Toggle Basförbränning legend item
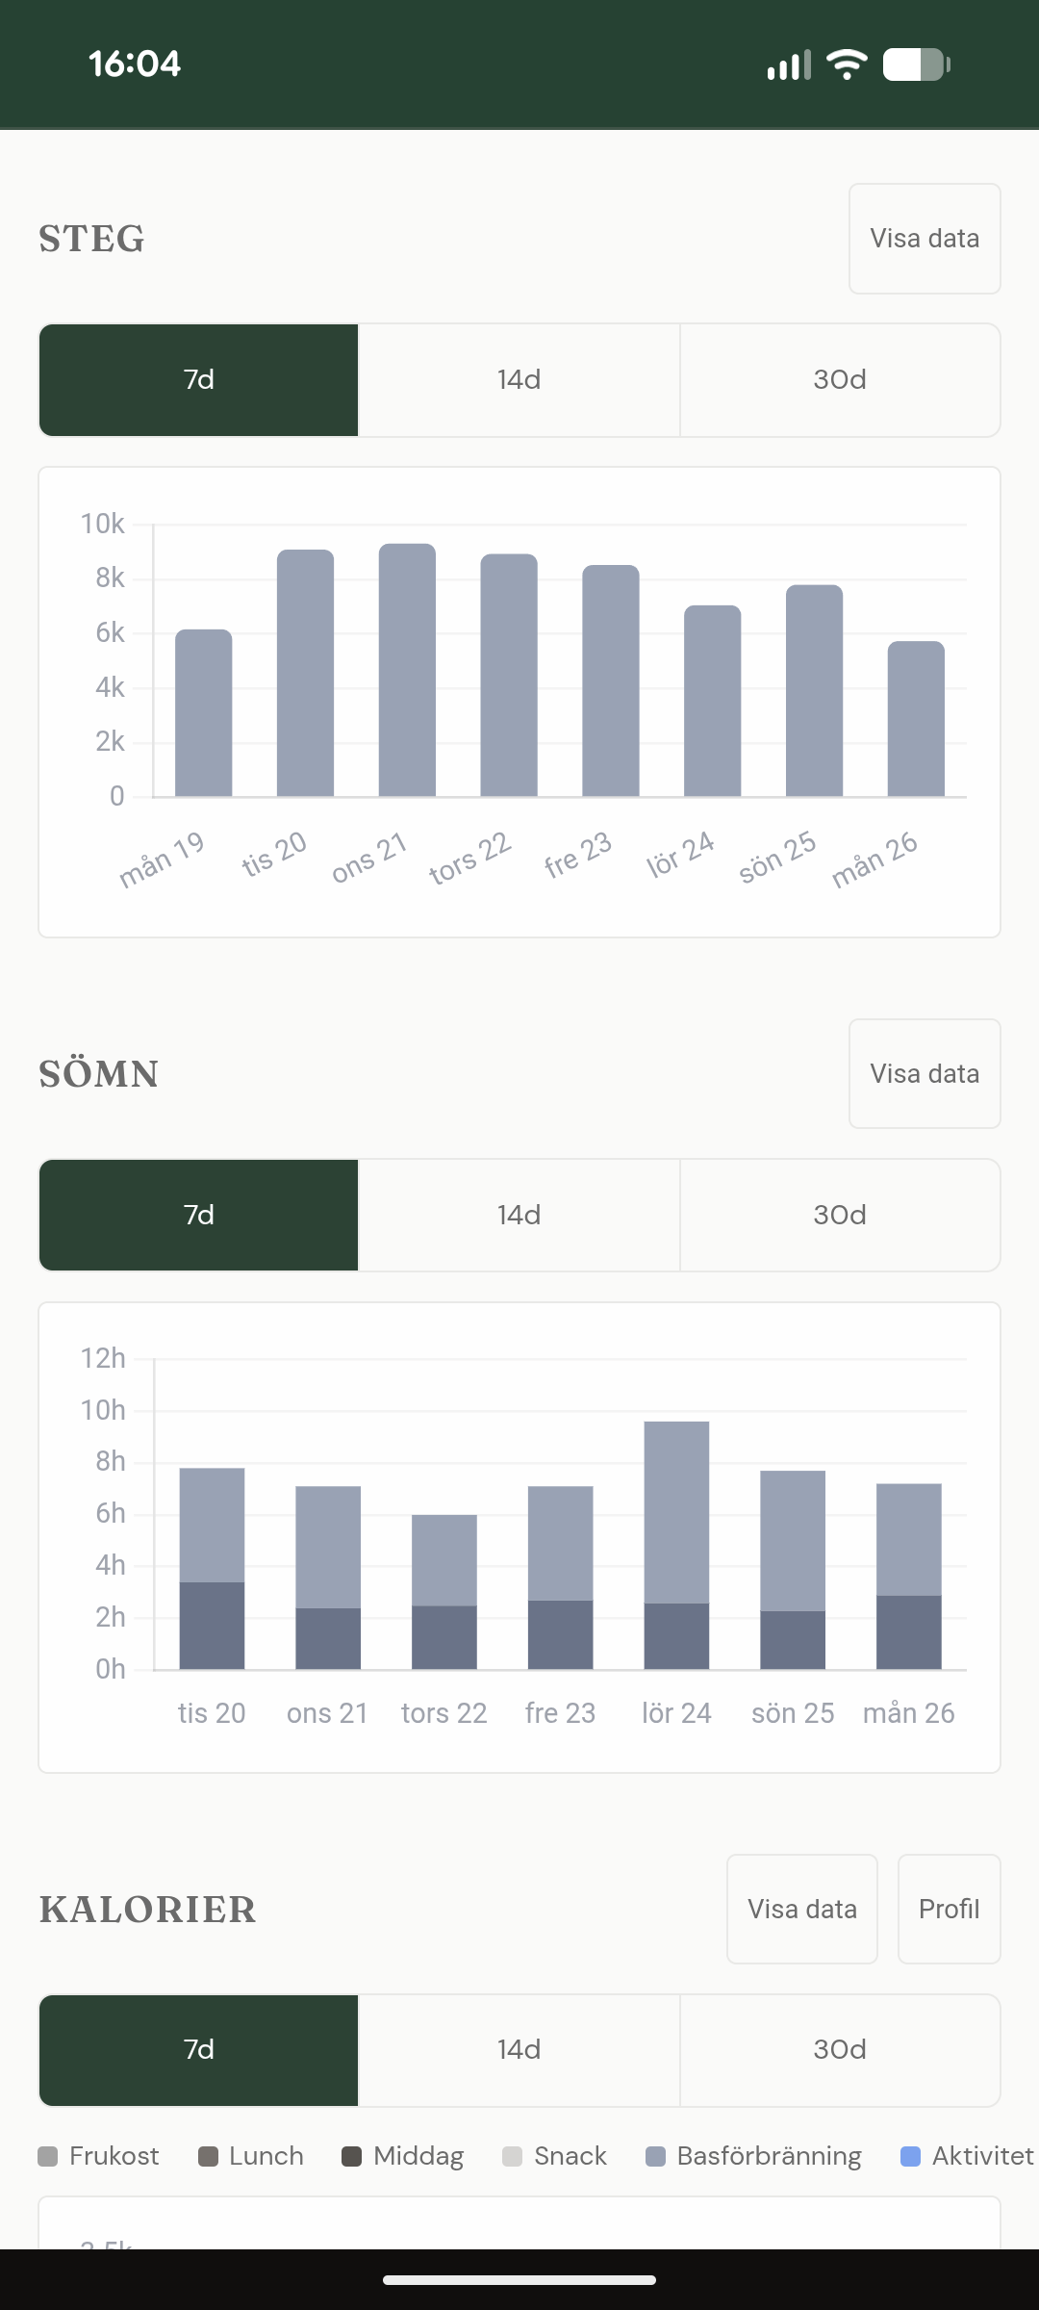This screenshot has width=1039, height=2310. pyautogui.click(x=754, y=2156)
